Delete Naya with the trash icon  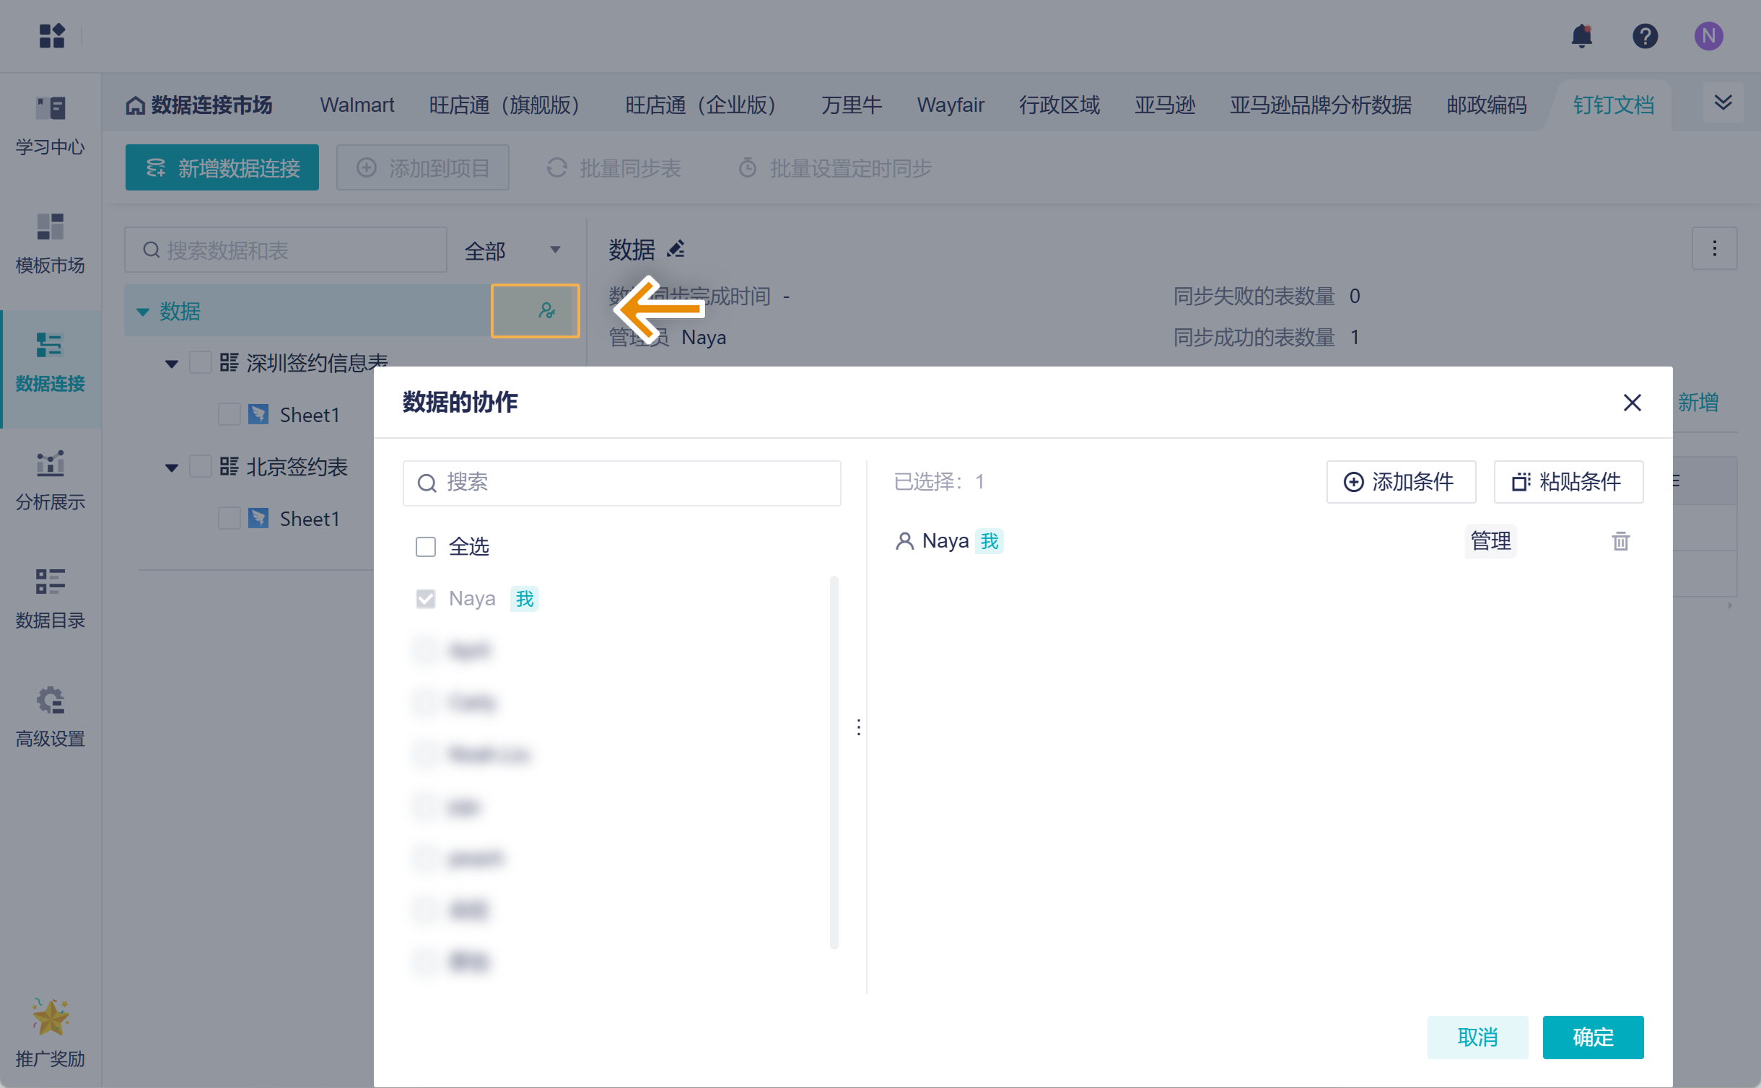(x=1620, y=541)
